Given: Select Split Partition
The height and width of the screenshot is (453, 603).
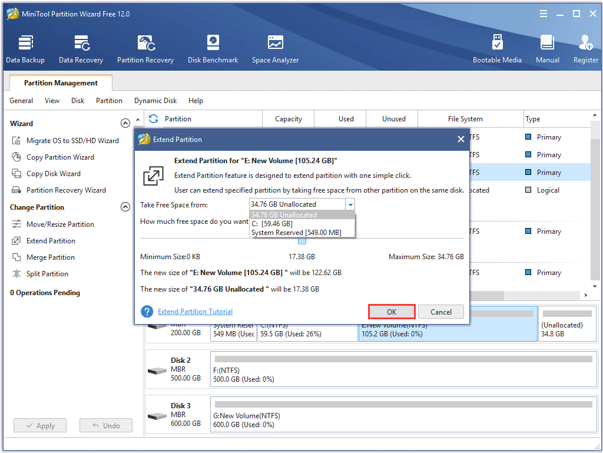Looking at the screenshot, I should coord(40,274).
